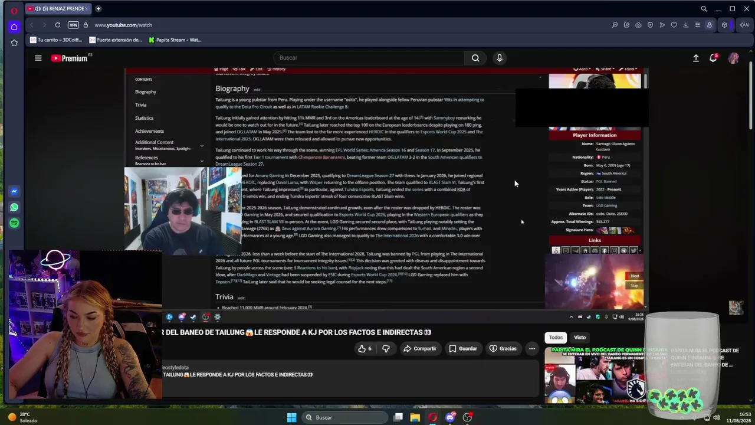Open Windows task view
The height and width of the screenshot is (425, 755).
click(x=398, y=417)
